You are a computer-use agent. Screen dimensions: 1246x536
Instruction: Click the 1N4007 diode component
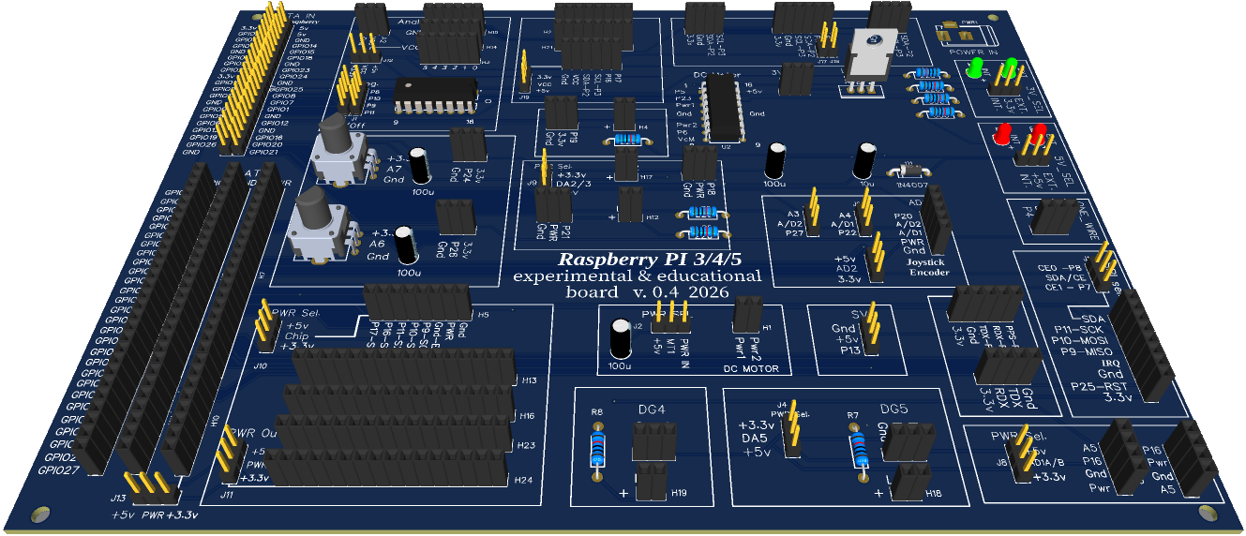908,171
